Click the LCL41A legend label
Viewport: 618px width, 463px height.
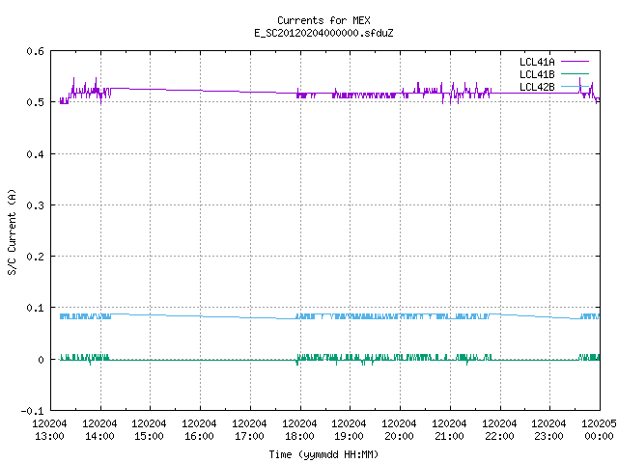[537, 62]
